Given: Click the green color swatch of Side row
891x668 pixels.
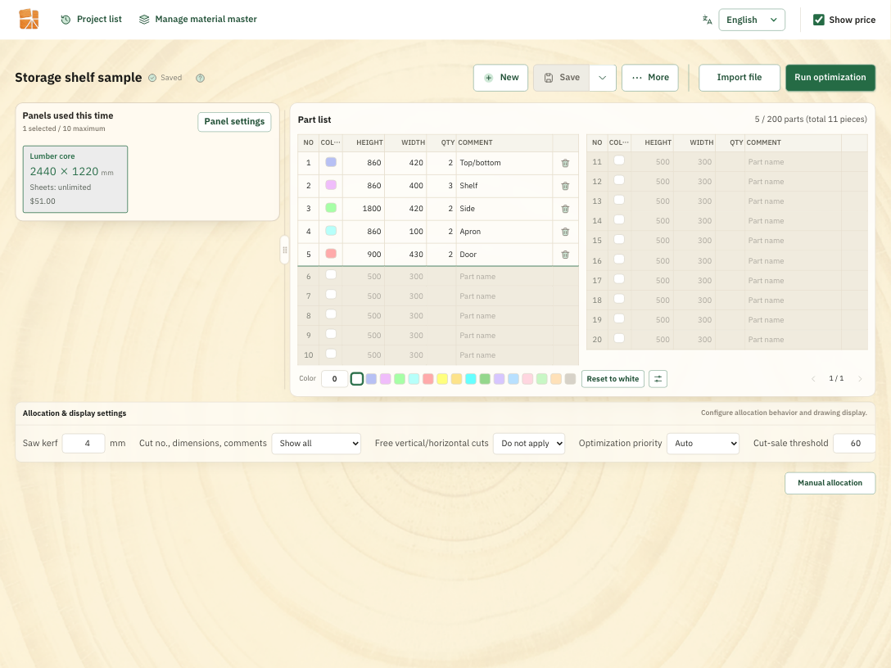Looking at the screenshot, I should [x=331, y=207].
